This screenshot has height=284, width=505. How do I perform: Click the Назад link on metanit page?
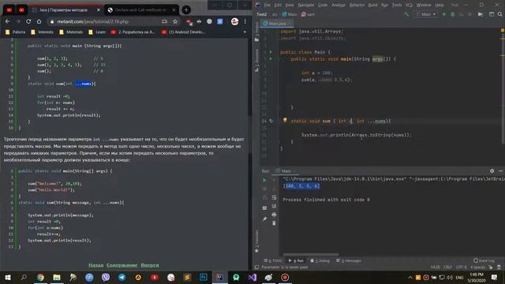(96, 265)
